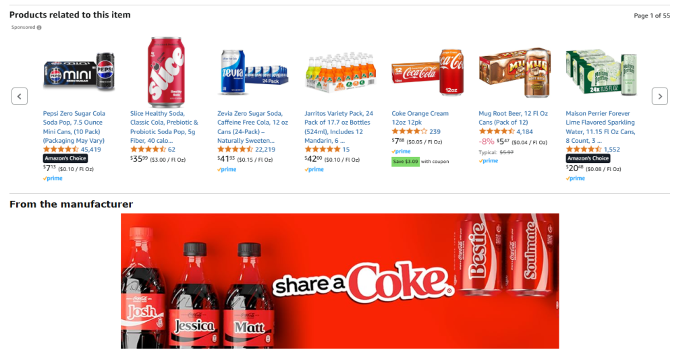Open Maison Perrier Lime product image
The width and height of the screenshot is (691, 355).
click(601, 73)
